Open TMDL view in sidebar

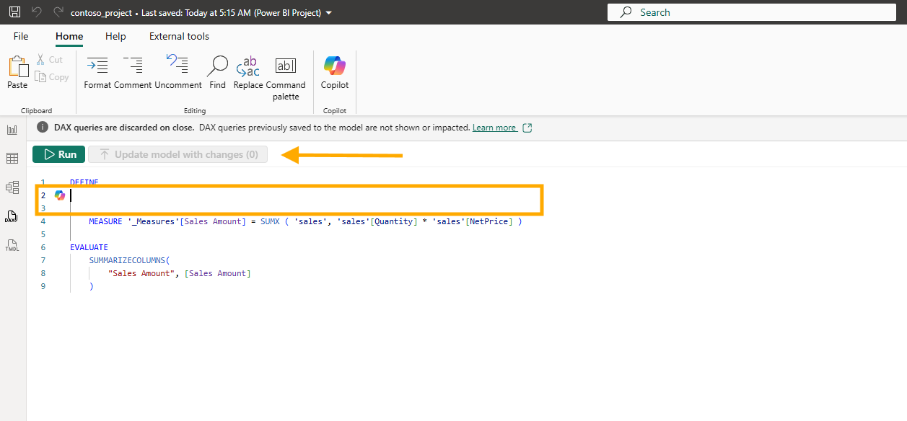pos(12,246)
